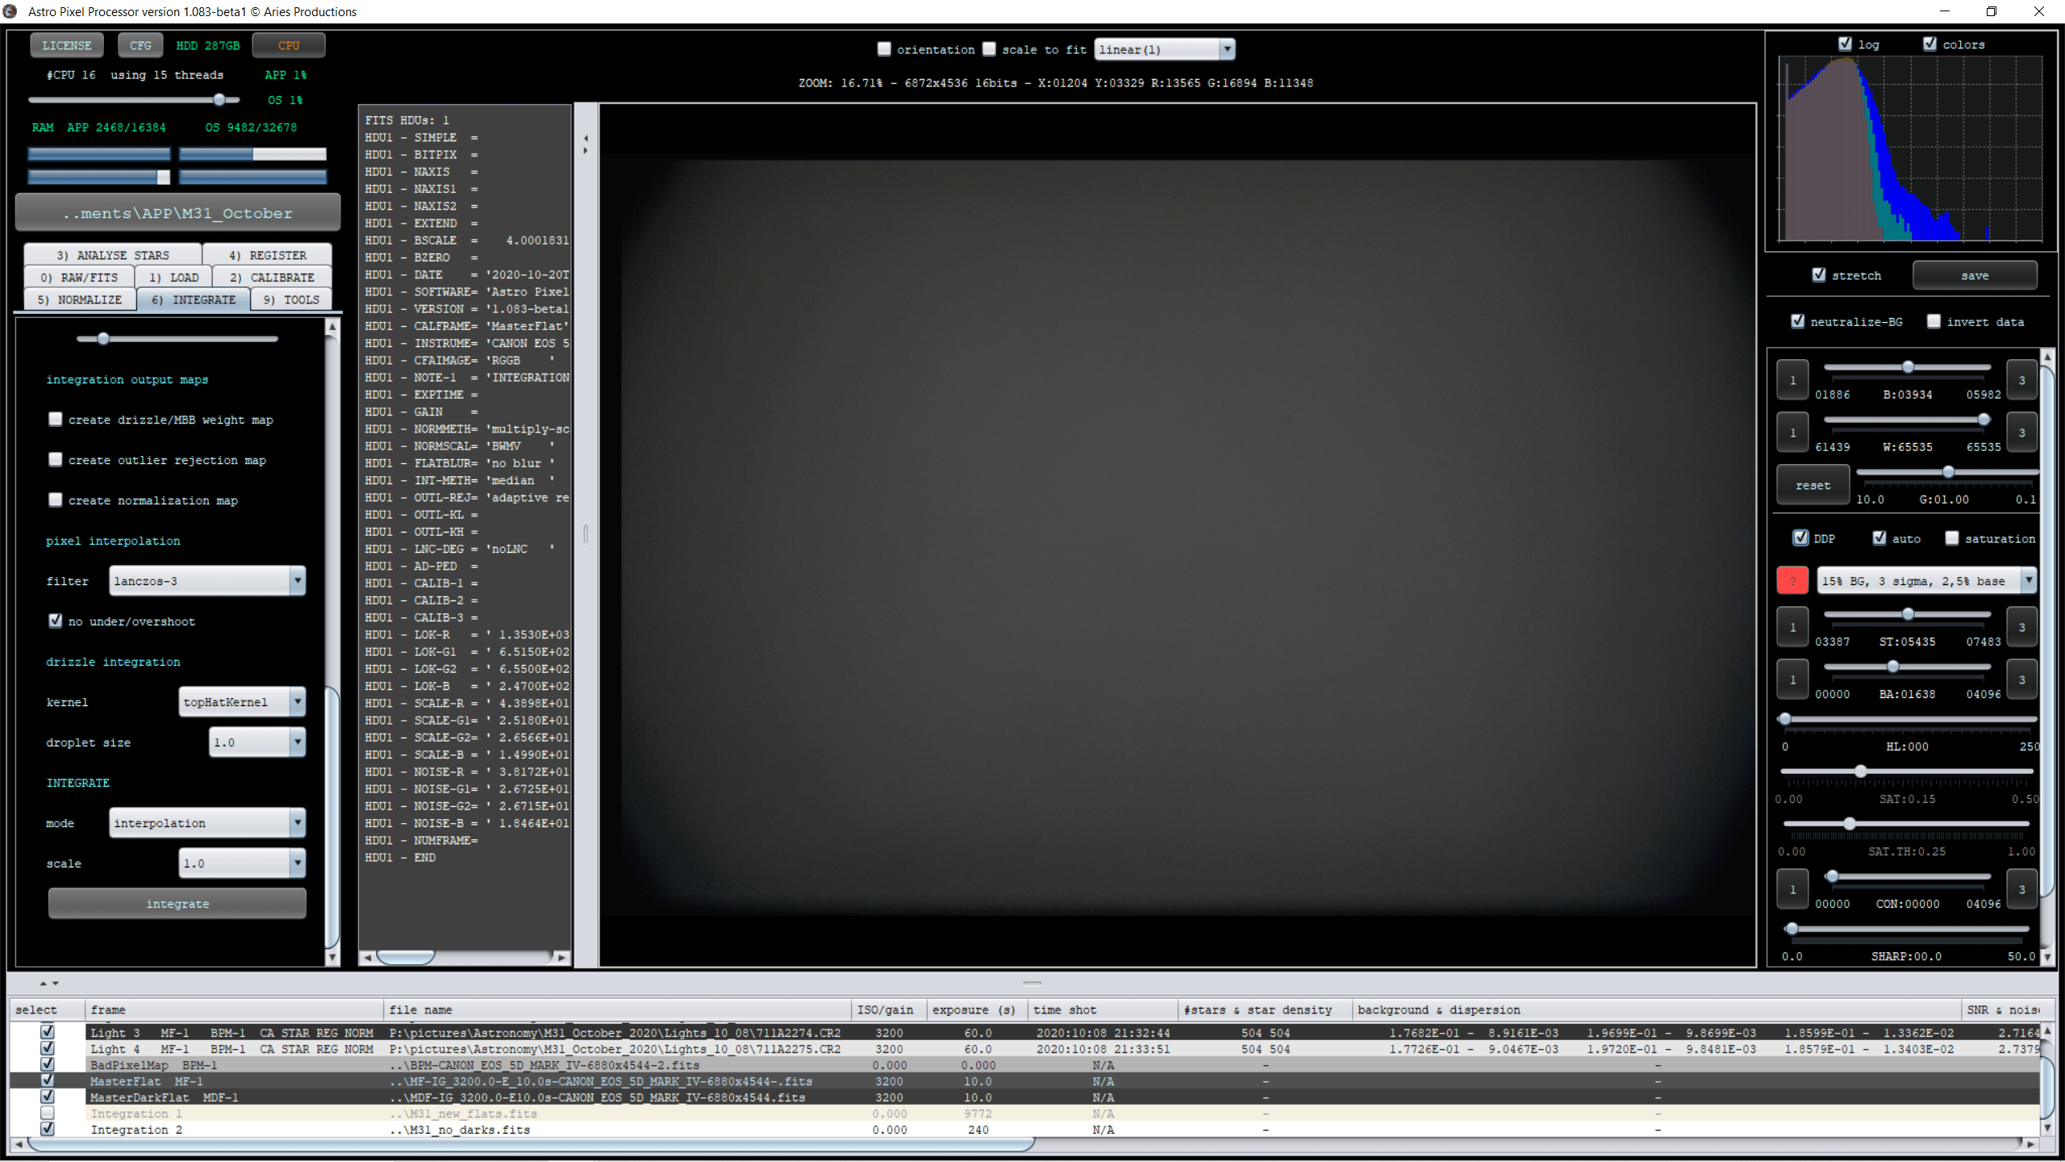Tick the Integration 1 row select checkbox

(48, 1113)
